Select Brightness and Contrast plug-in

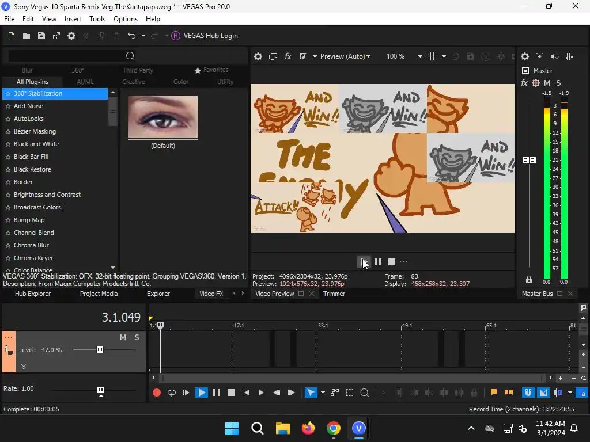point(47,195)
